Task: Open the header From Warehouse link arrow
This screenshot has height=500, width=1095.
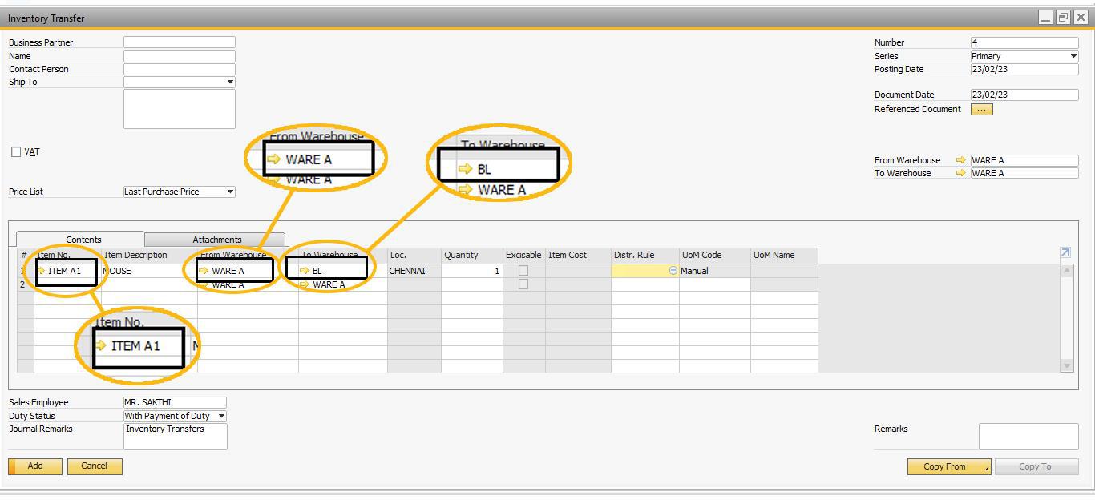Action: point(960,160)
